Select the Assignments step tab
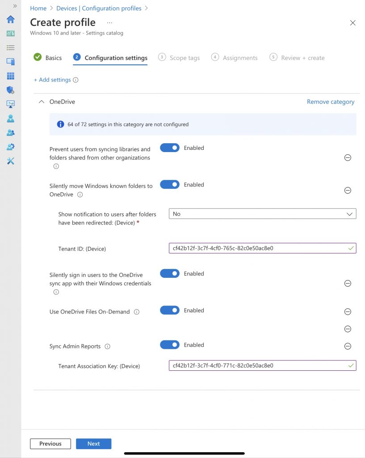The width and height of the screenshot is (365, 458). click(x=234, y=58)
